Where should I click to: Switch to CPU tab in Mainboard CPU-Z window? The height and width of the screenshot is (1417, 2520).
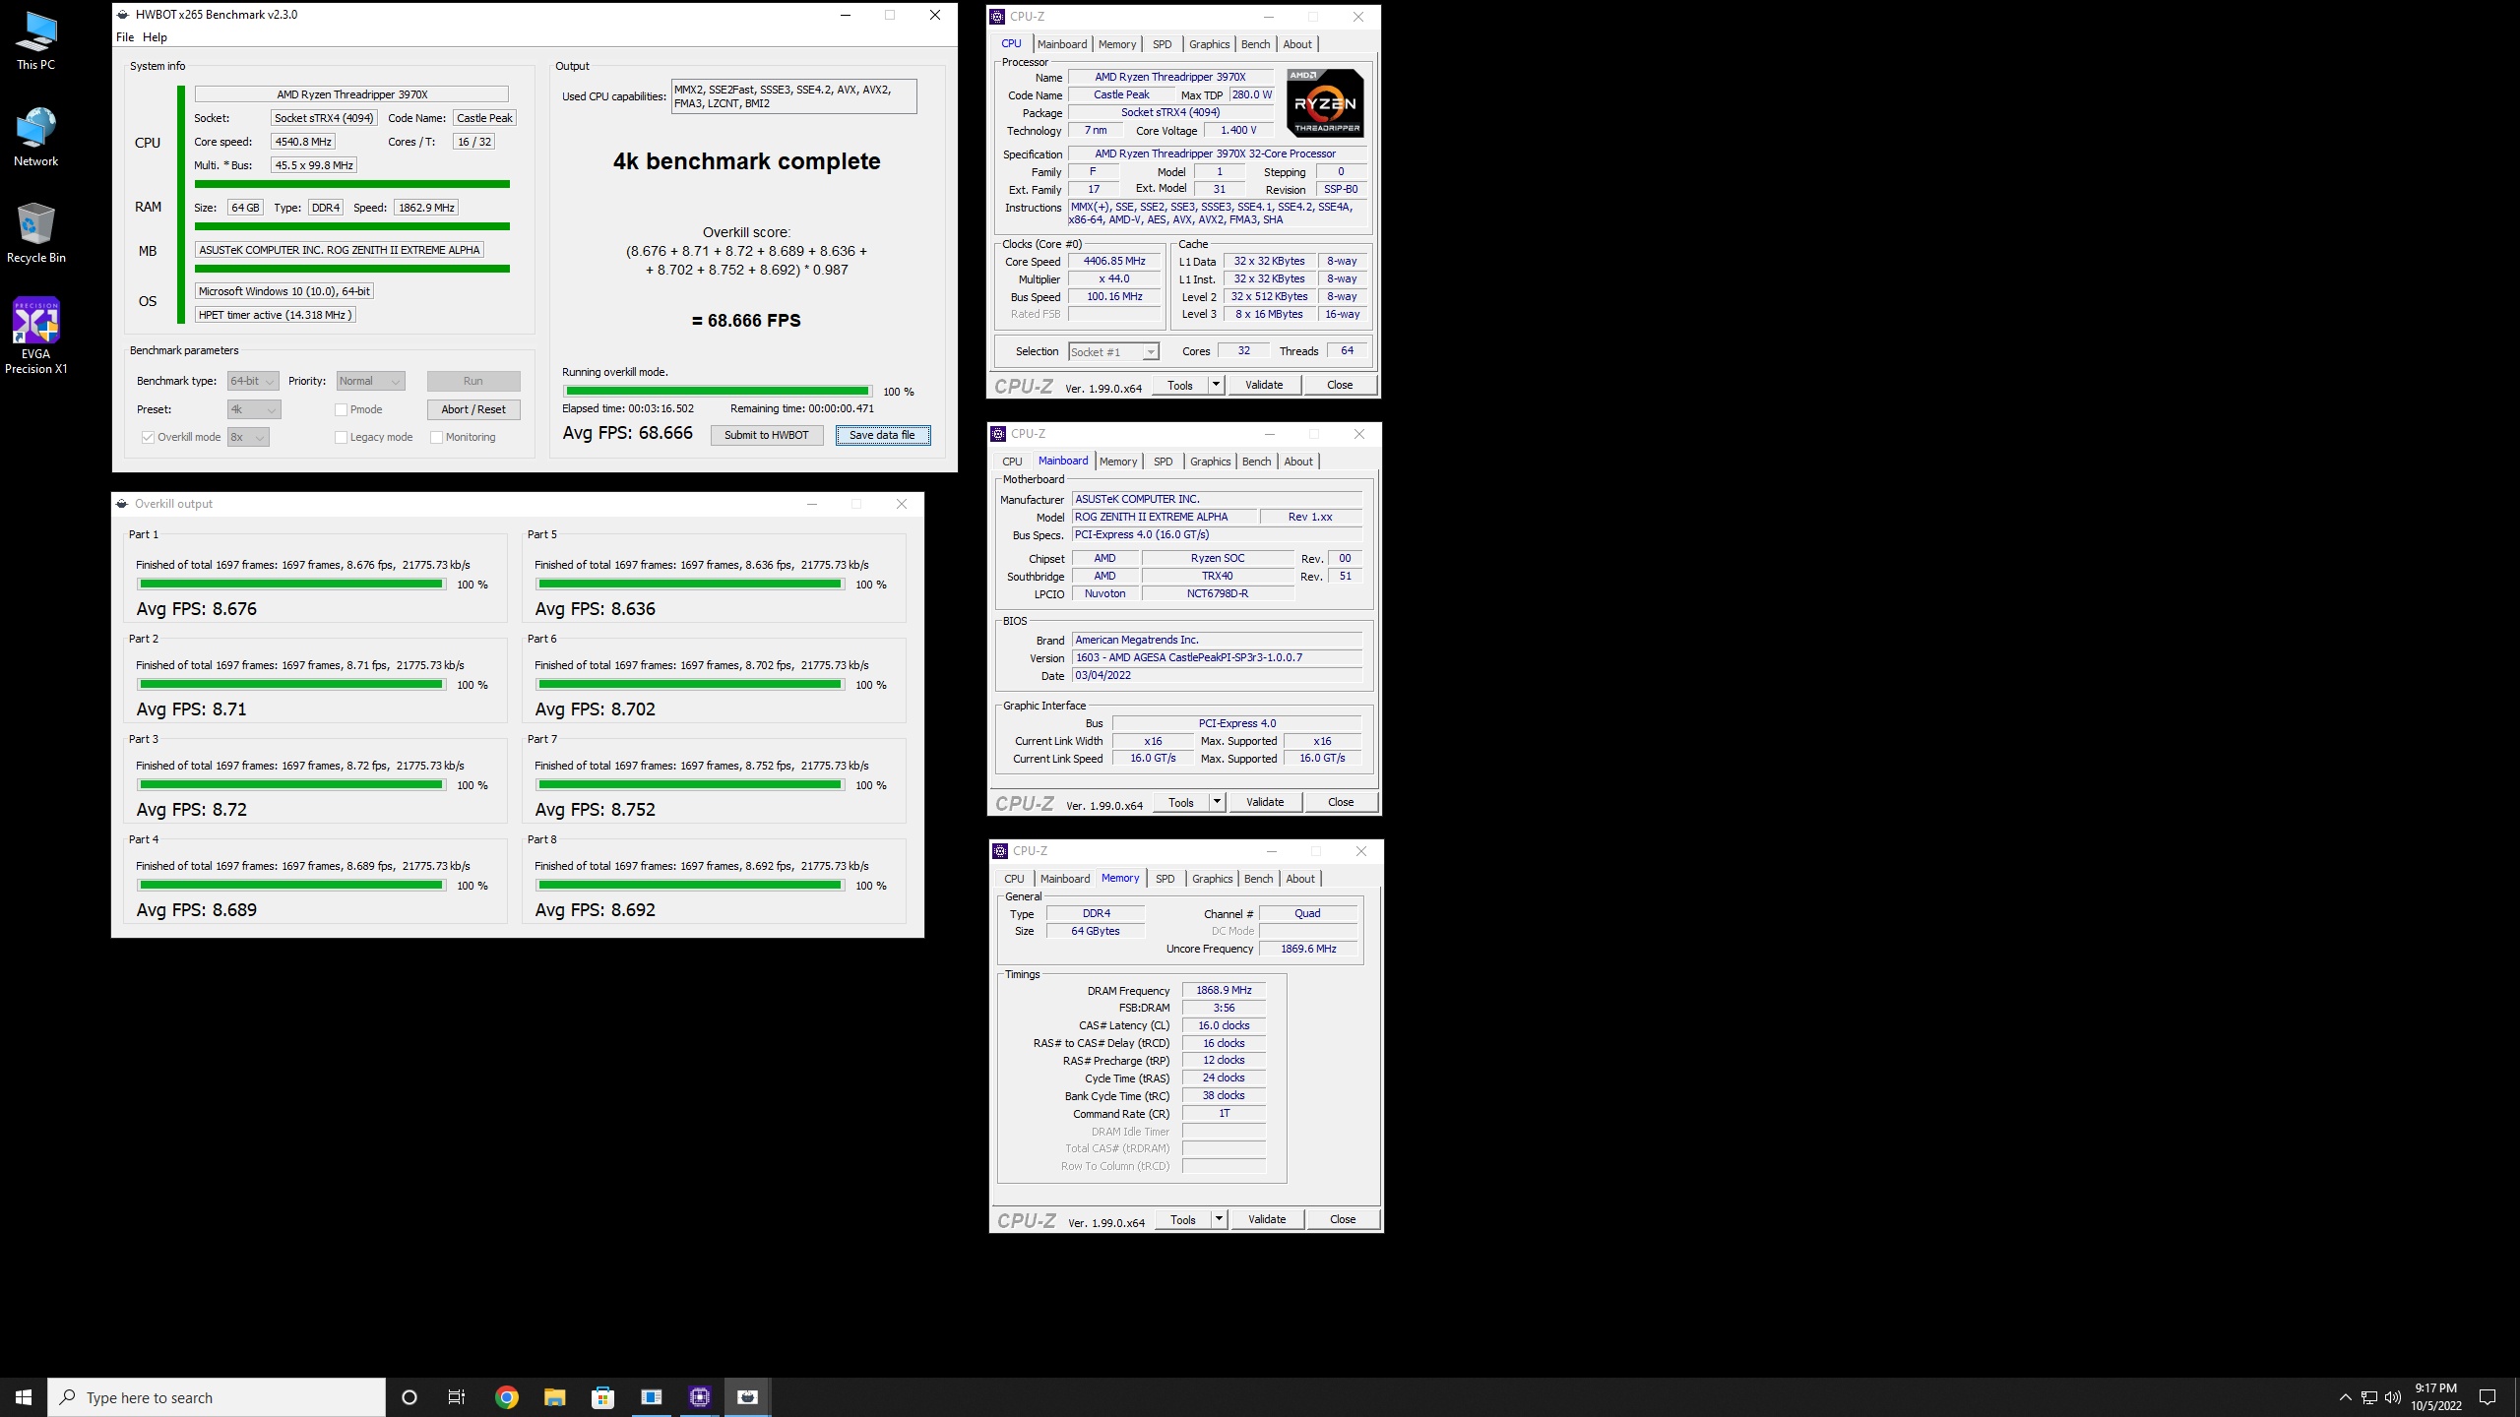point(1012,462)
